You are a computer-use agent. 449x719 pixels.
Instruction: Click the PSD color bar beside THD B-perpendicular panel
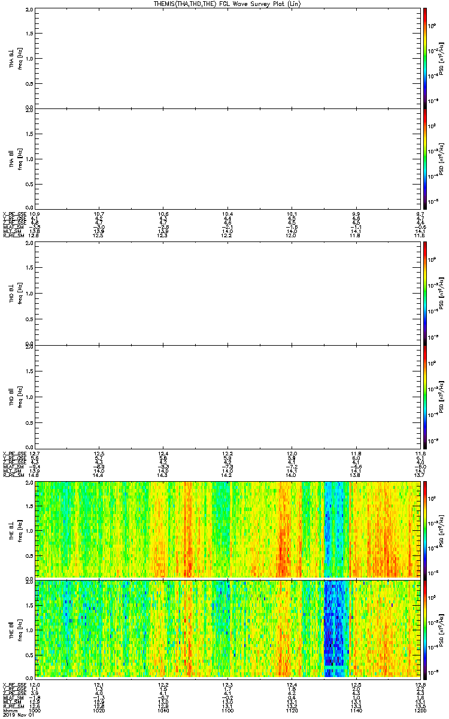(x=424, y=293)
